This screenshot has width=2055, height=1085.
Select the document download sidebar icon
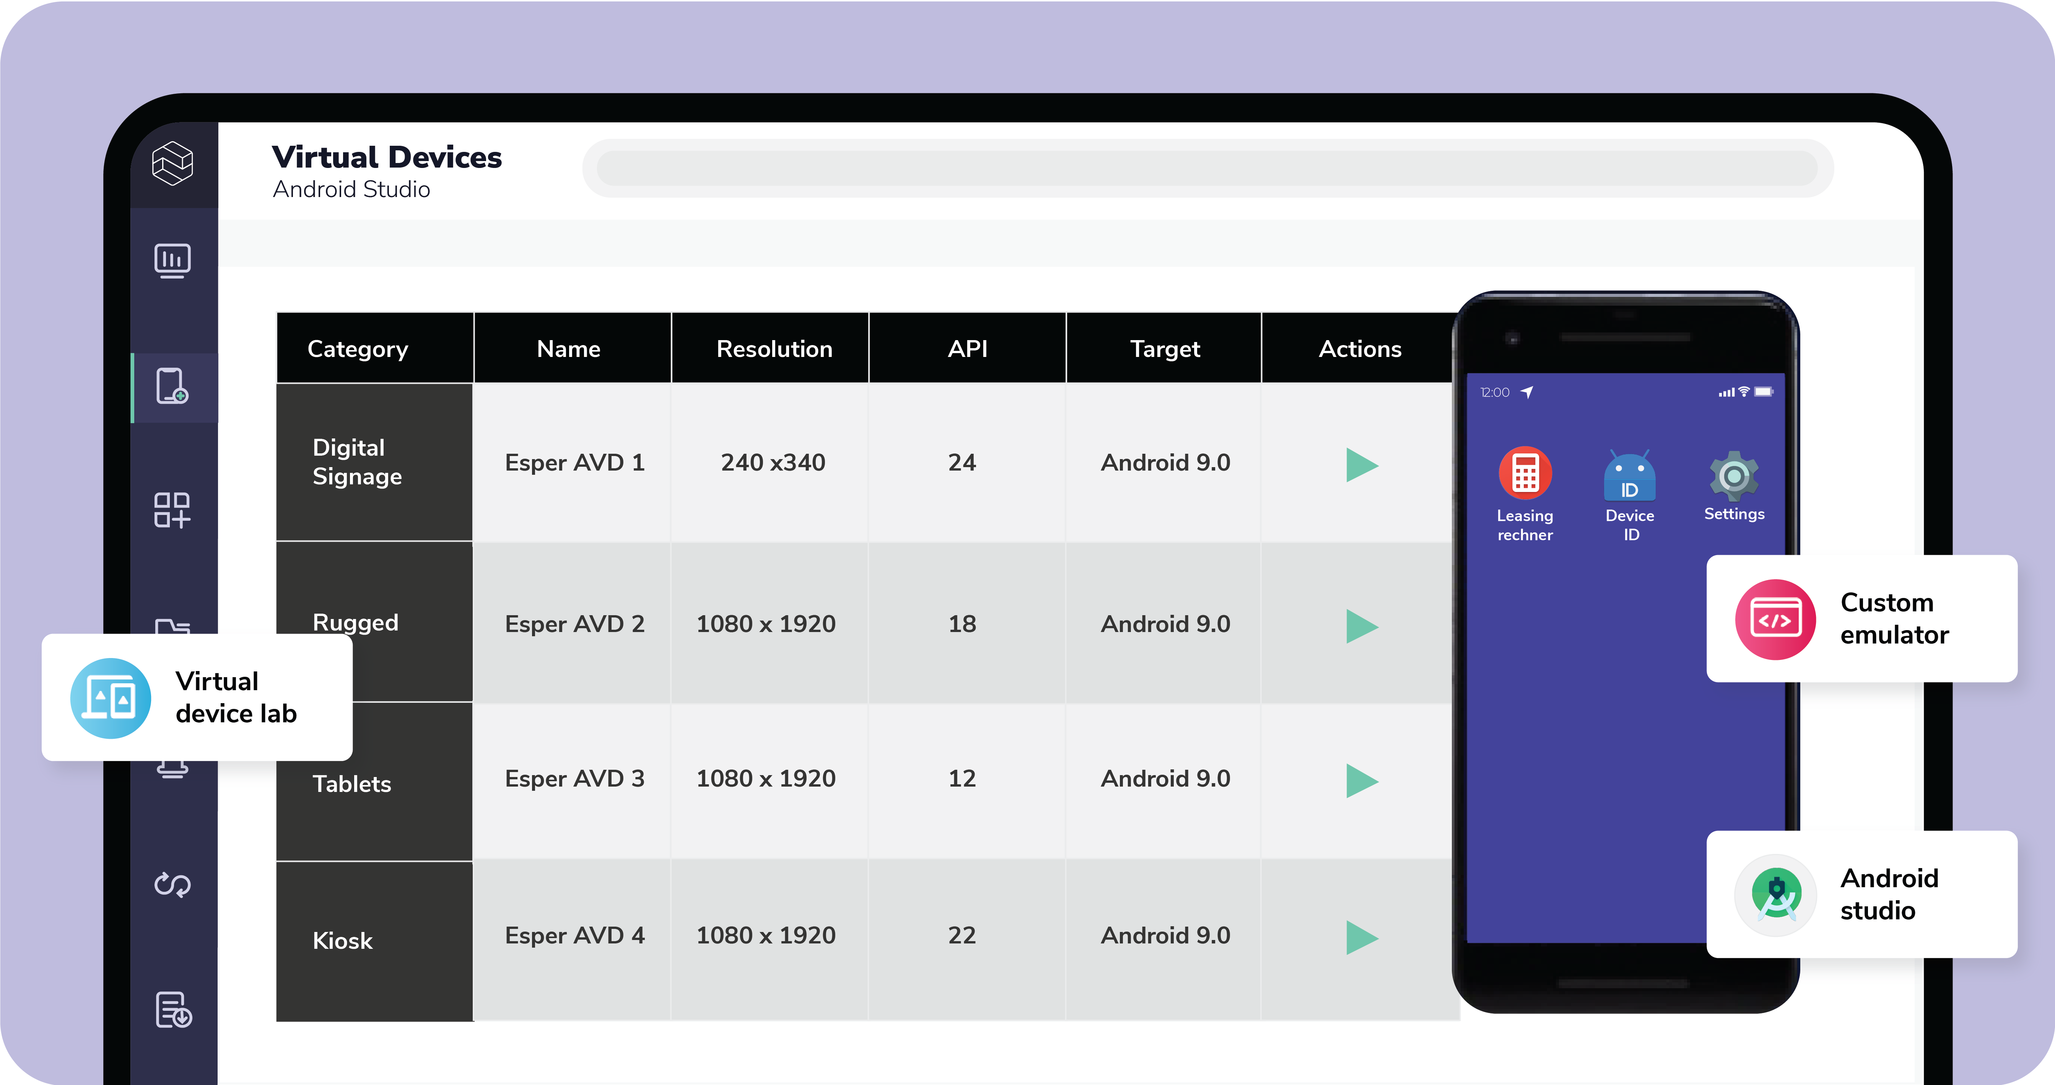(x=174, y=1010)
